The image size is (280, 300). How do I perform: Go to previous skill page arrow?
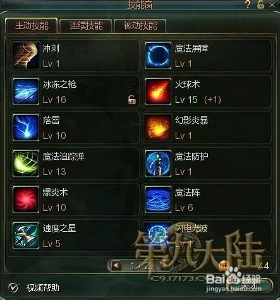(x=116, y=265)
